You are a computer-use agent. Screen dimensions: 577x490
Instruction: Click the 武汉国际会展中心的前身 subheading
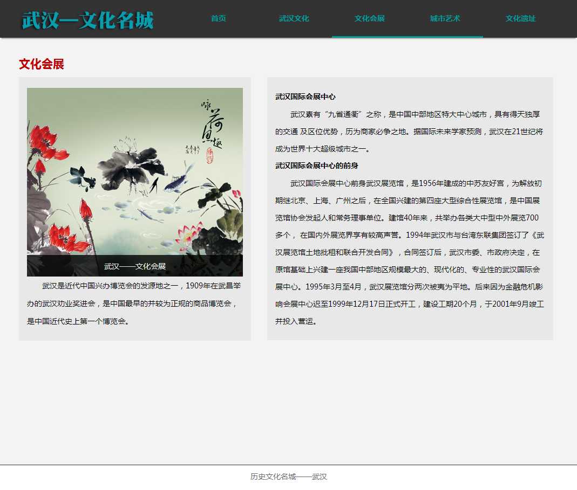317,165
